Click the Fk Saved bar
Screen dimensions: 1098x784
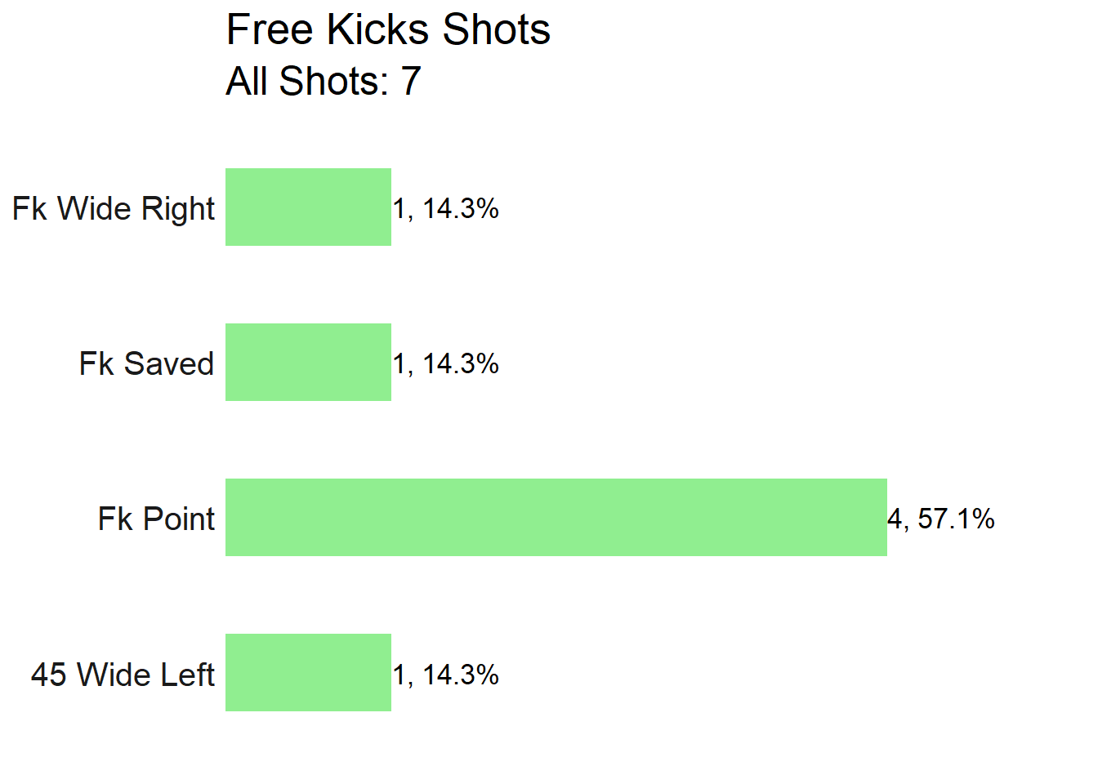click(308, 362)
